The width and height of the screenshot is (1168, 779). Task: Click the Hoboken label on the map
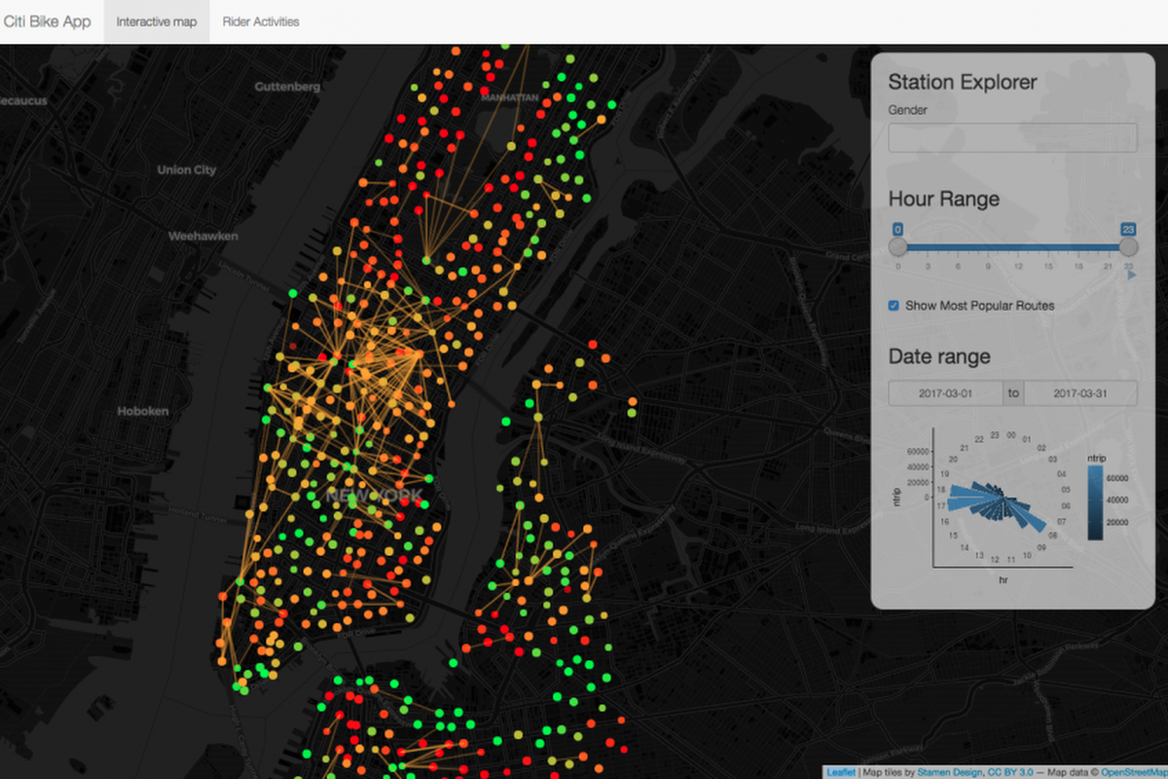click(x=143, y=411)
